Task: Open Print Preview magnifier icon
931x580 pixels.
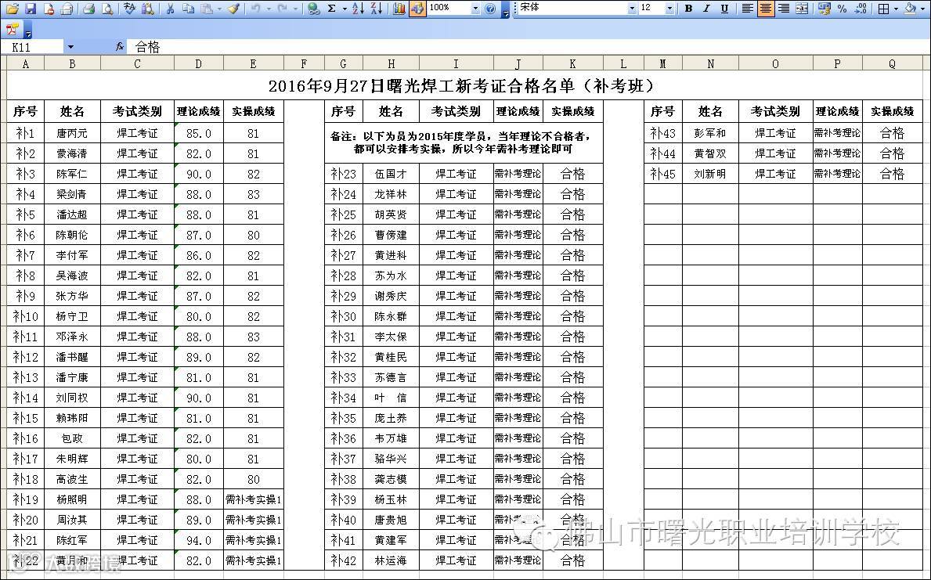Action: (106, 9)
